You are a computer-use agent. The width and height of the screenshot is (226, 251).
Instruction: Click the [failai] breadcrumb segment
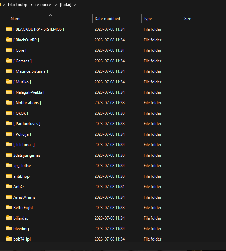coord(65,5)
